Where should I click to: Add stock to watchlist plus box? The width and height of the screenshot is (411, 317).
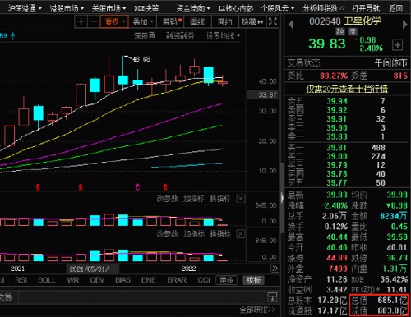(398, 45)
